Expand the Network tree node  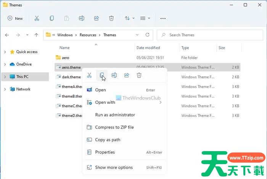point(5,89)
